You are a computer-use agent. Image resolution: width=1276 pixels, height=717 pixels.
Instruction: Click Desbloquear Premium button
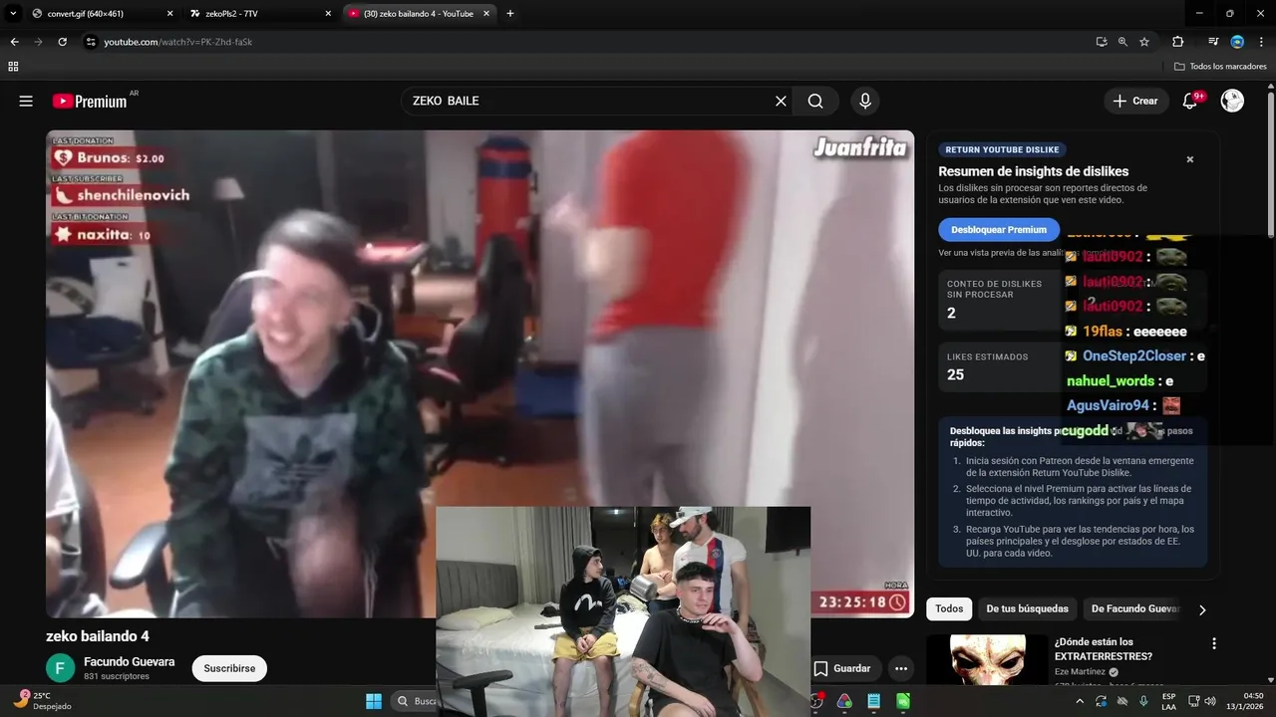(x=998, y=229)
